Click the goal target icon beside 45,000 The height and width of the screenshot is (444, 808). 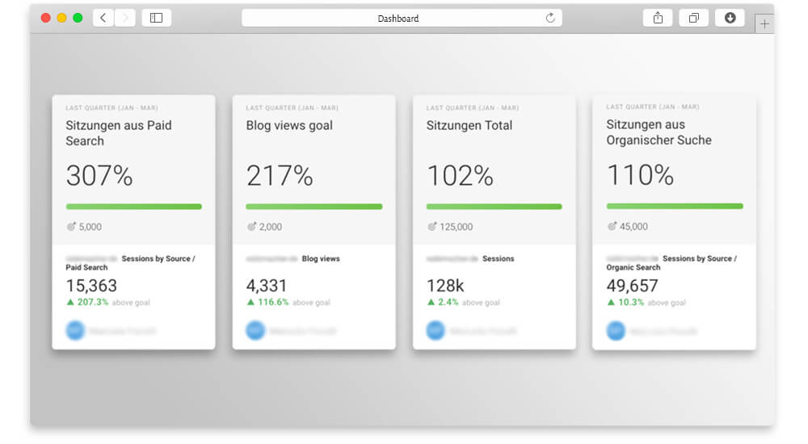[x=612, y=226]
